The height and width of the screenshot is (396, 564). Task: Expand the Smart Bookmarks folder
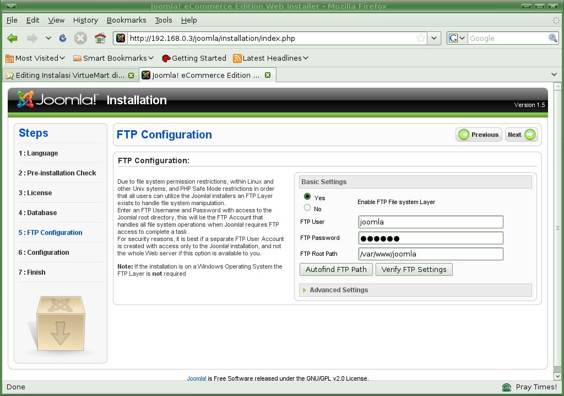(113, 58)
